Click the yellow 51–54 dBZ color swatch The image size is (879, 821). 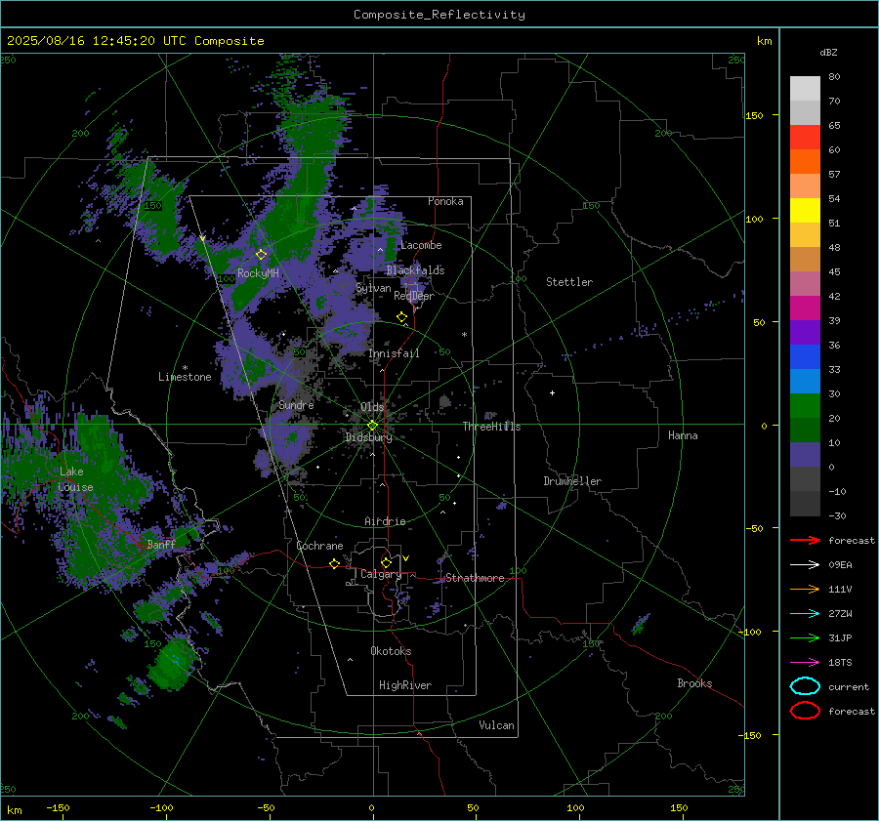(805, 211)
